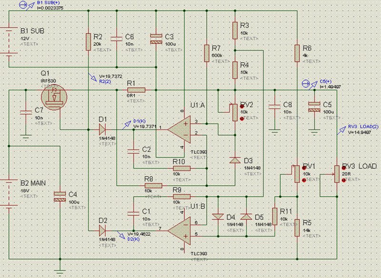The height and width of the screenshot is (278, 381).
Task: Select capacitor C8 symbol
Action: tap(275, 107)
